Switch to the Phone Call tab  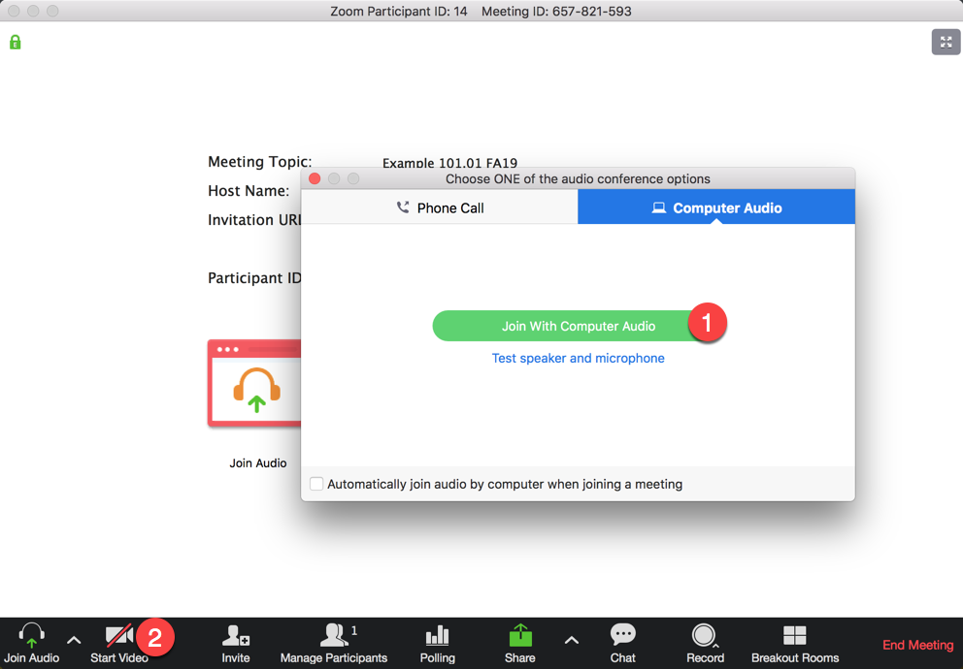[x=440, y=207]
